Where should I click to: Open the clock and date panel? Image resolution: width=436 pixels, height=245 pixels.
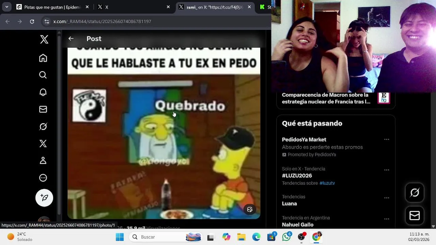coord(419,237)
